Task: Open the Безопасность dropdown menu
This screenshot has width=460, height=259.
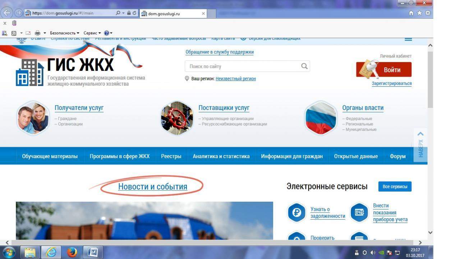Action: coord(65,33)
